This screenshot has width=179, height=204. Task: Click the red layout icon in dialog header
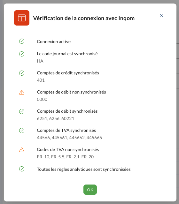[x=22, y=18]
